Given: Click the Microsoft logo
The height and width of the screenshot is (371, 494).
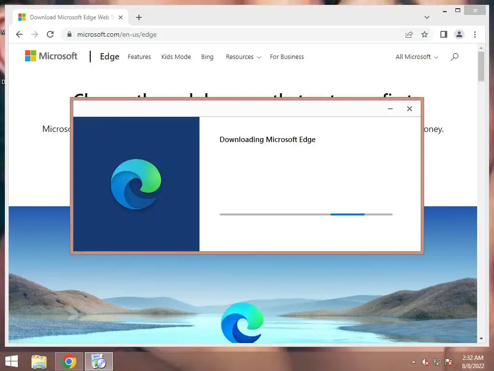Looking at the screenshot, I should [x=51, y=56].
